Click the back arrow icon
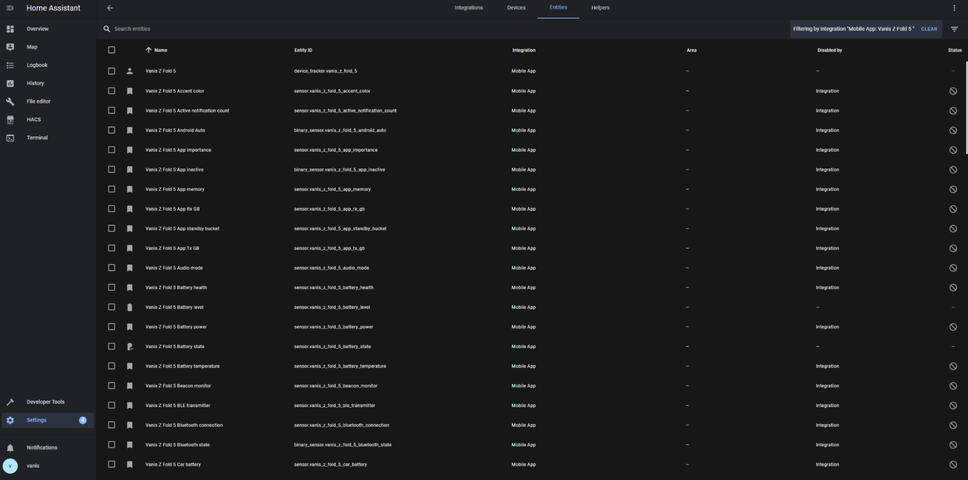 110,8
